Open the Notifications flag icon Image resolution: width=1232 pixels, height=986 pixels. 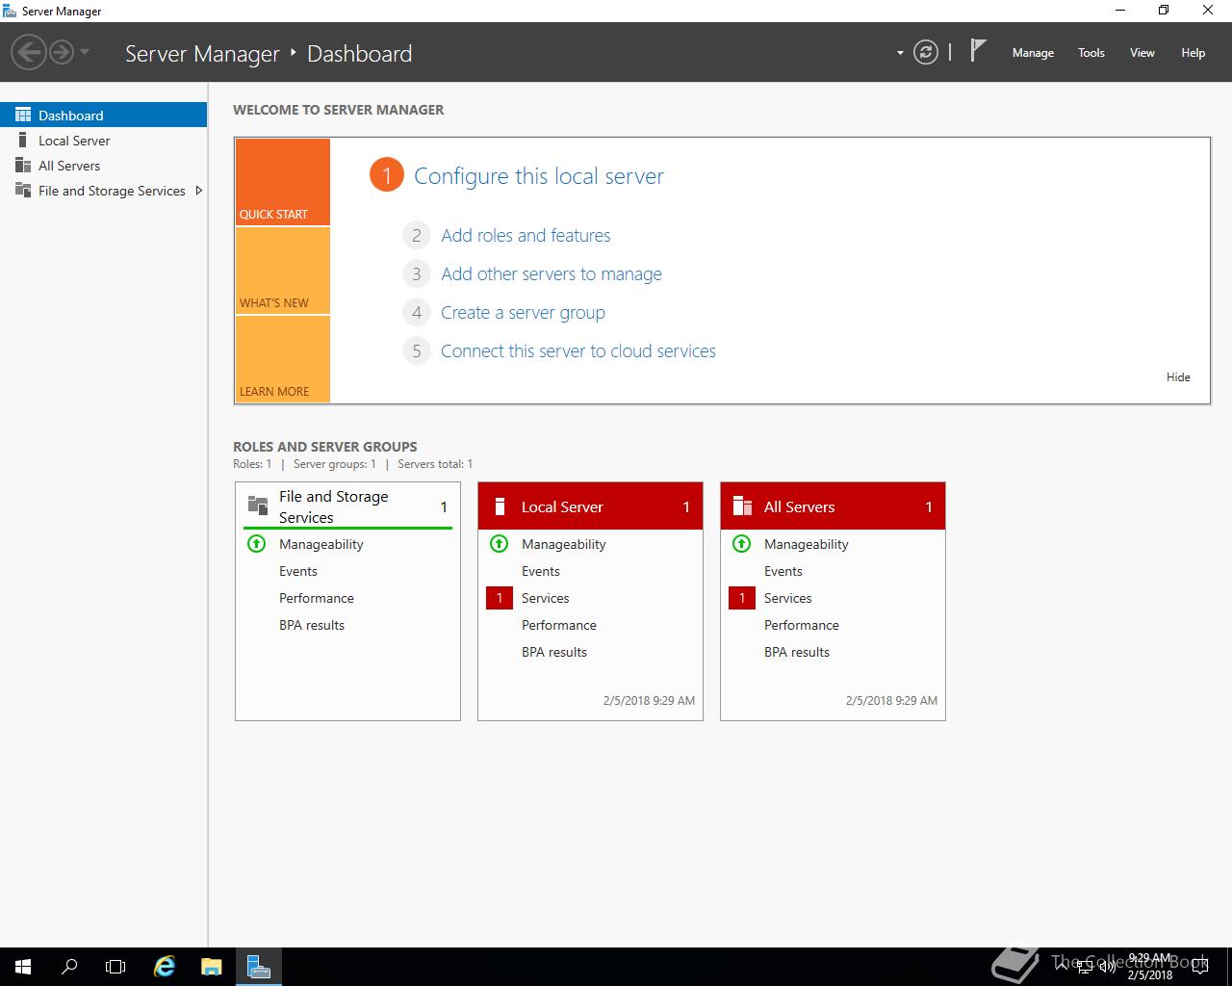coord(978,51)
